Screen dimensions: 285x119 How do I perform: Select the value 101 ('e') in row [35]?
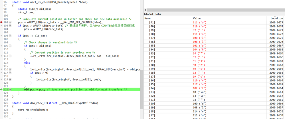pos(200,46)
